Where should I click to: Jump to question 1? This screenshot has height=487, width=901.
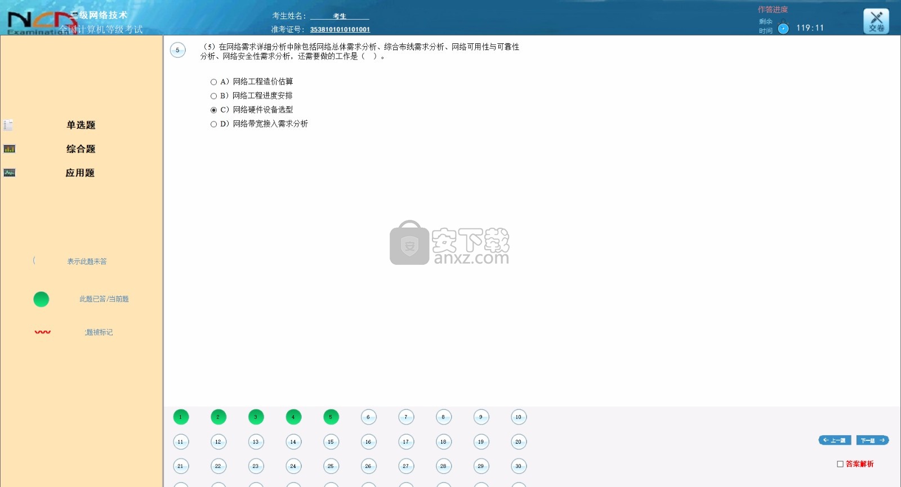click(181, 417)
